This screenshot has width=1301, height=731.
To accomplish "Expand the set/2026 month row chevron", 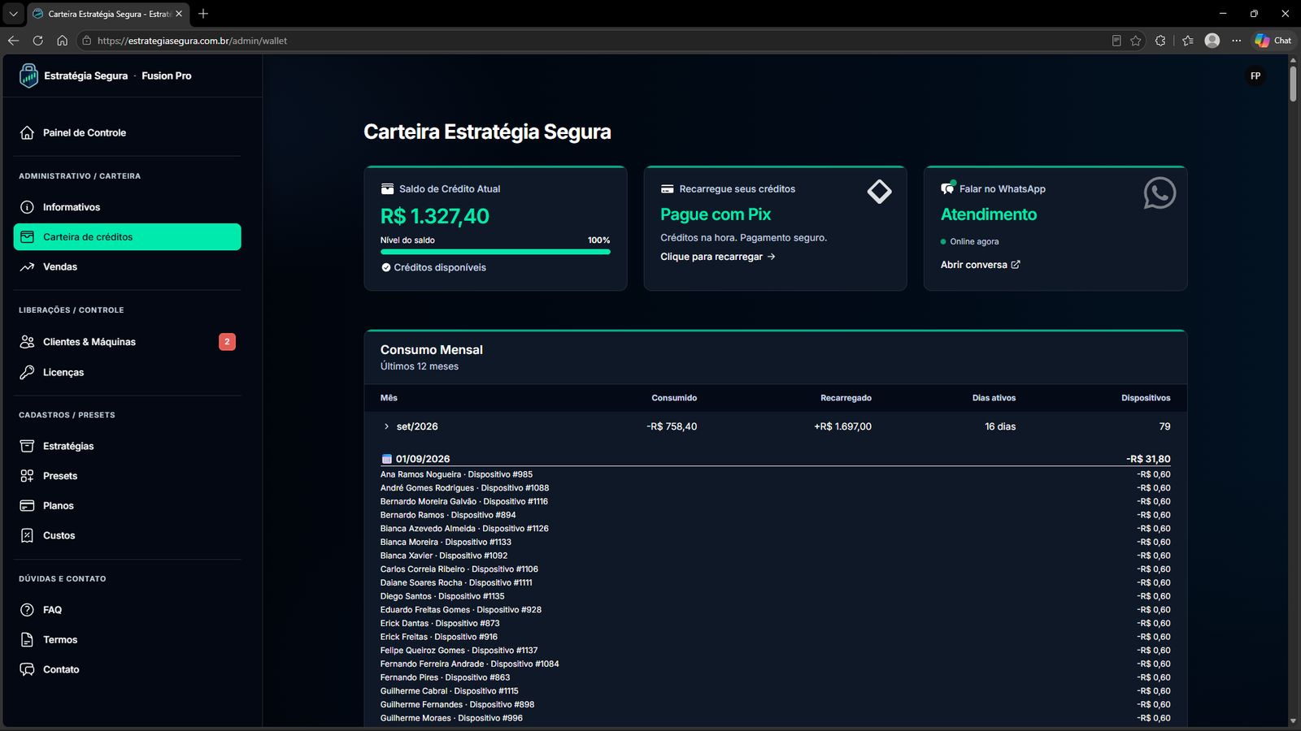I will point(386,426).
